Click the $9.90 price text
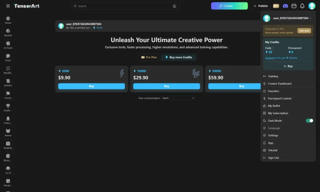 (64, 78)
